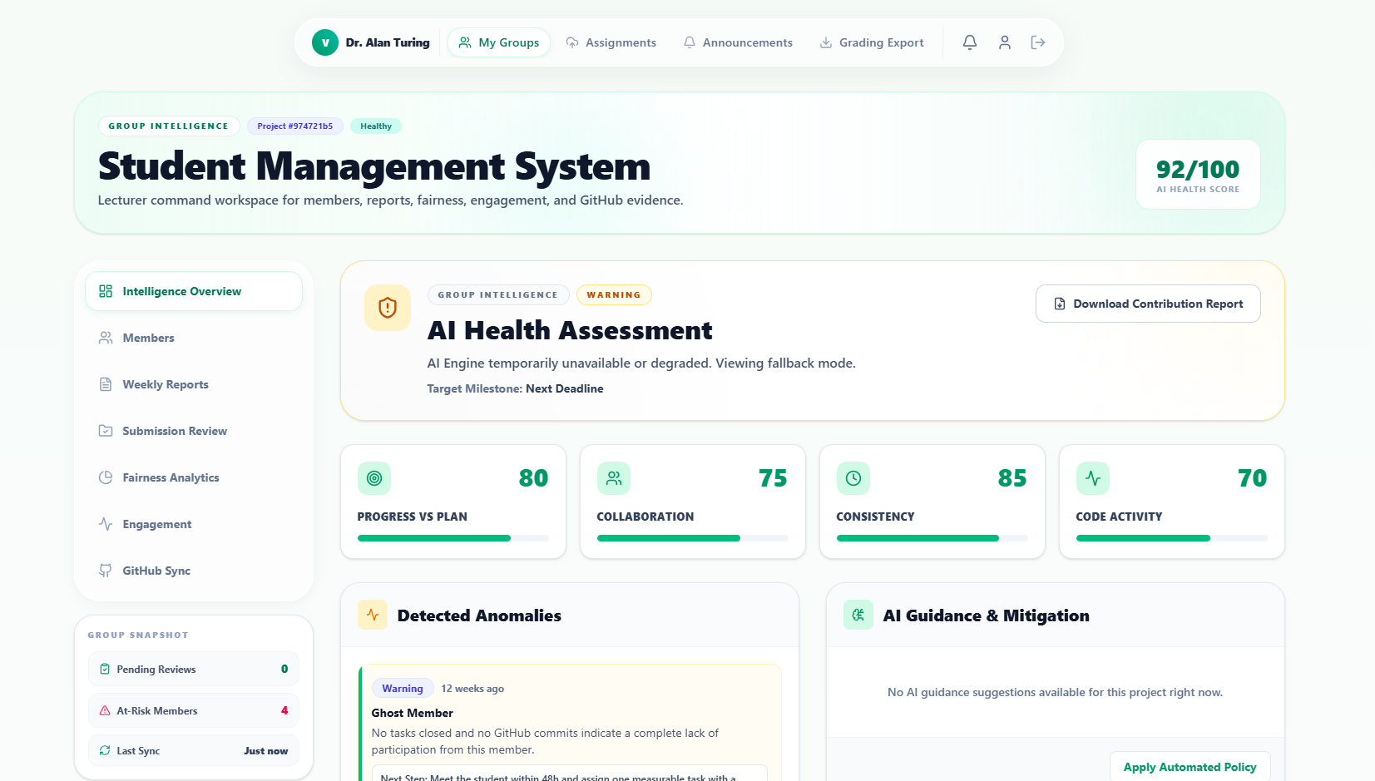Open Submission Review from the sidebar
This screenshot has height=781, width=1375.
[x=194, y=431]
